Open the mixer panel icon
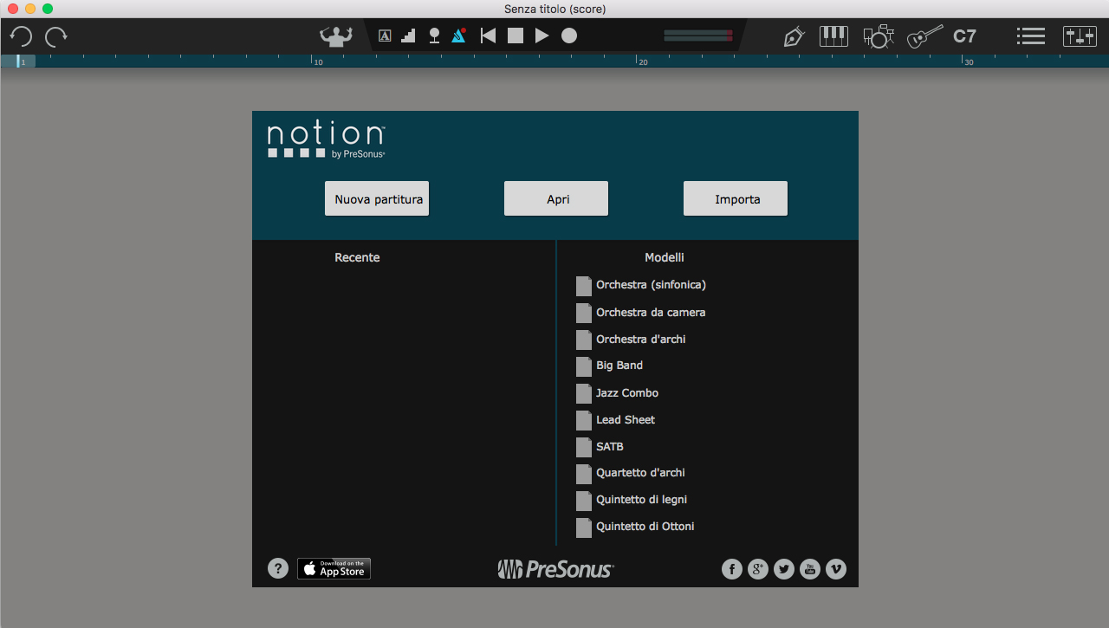 [x=1080, y=36]
